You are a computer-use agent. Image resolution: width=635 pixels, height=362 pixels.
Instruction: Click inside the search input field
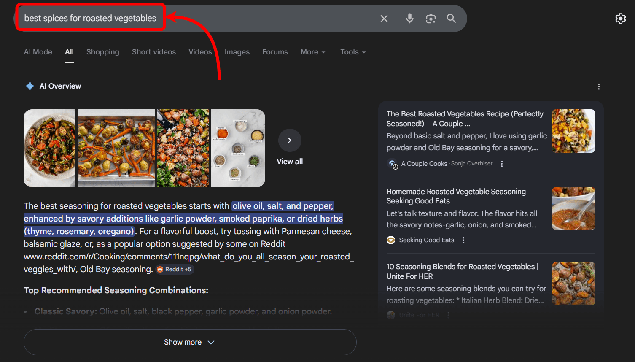point(90,18)
